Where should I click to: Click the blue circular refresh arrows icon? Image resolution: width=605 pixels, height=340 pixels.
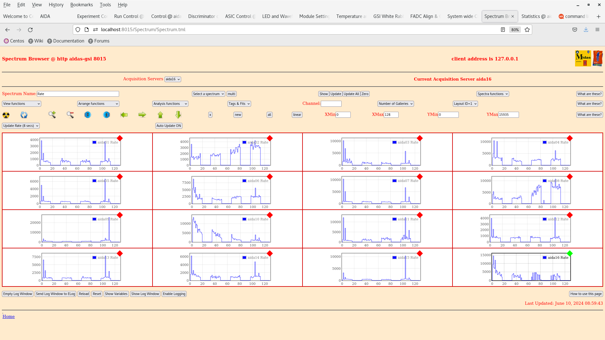pyautogui.click(x=24, y=115)
